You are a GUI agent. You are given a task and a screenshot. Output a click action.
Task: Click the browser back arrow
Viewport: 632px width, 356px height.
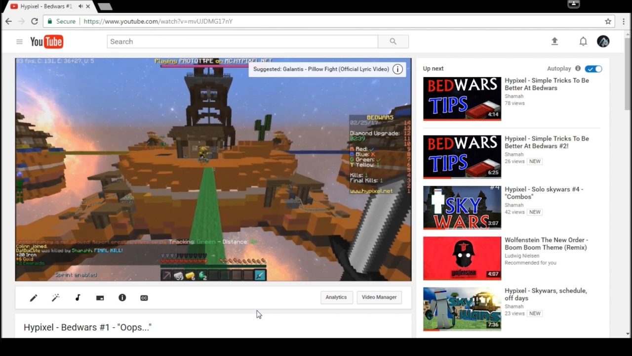8,21
